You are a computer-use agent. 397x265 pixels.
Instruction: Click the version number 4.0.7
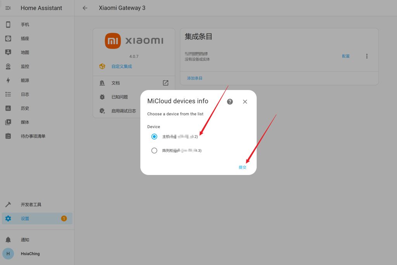point(134,57)
